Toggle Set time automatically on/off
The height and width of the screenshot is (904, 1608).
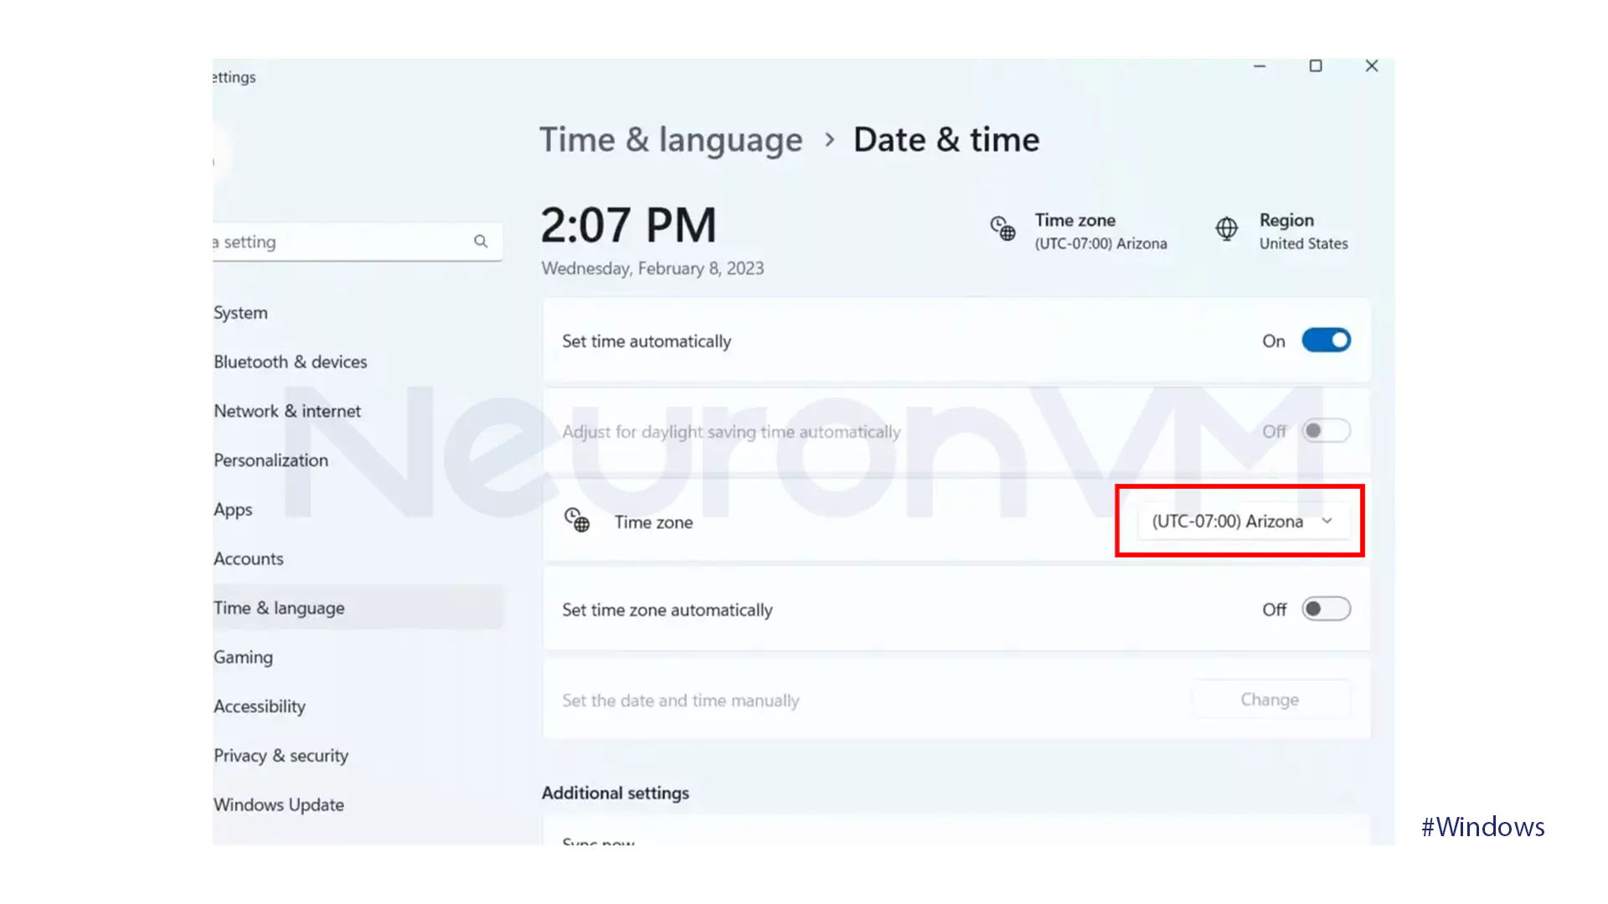coord(1325,340)
